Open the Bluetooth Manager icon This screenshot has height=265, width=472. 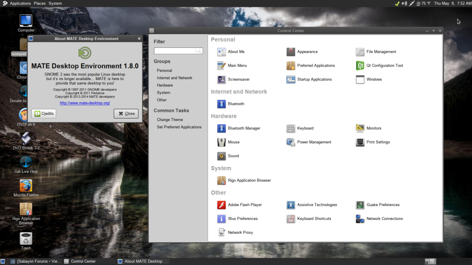coord(221,128)
